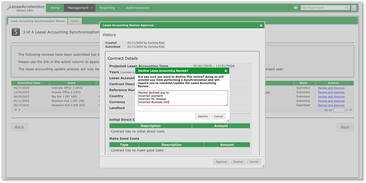Open Review and Approve for Brooklyn Hub 1
The image size is (366, 183).
point(331,101)
